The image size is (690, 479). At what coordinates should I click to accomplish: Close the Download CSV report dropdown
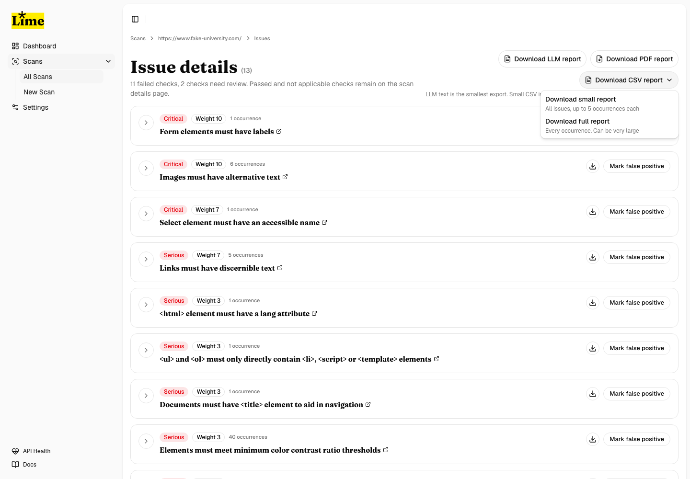point(629,80)
